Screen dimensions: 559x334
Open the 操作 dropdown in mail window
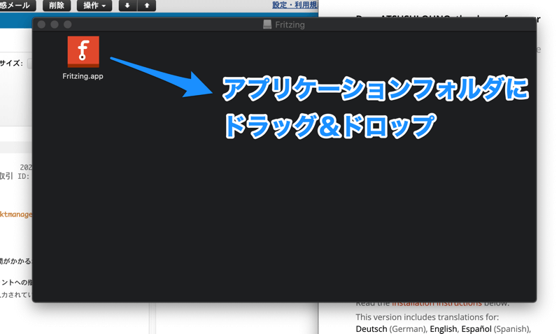[94, 6]
